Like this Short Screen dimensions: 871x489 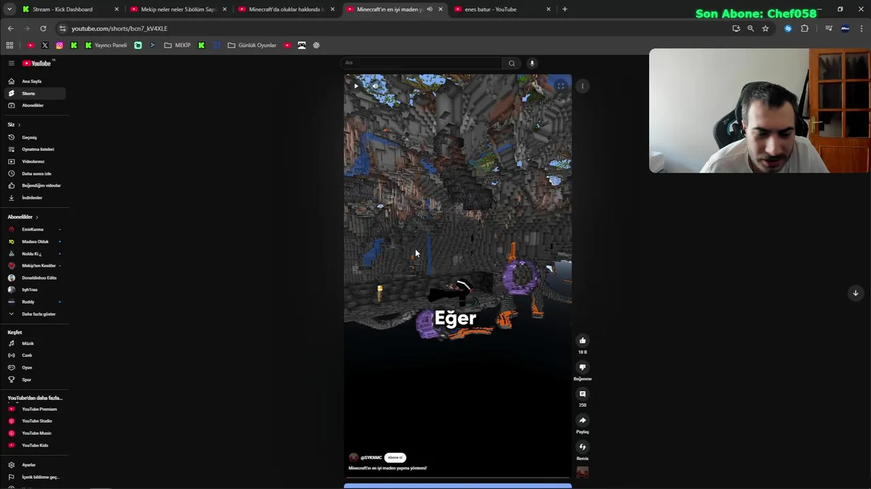tap(582, 340)
